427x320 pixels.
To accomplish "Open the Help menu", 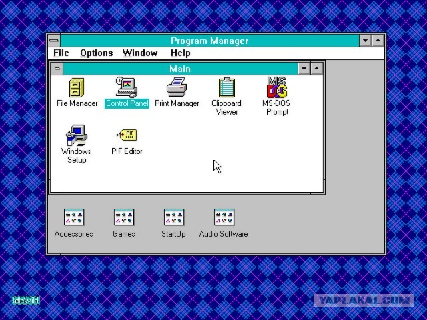I will 181,53.
